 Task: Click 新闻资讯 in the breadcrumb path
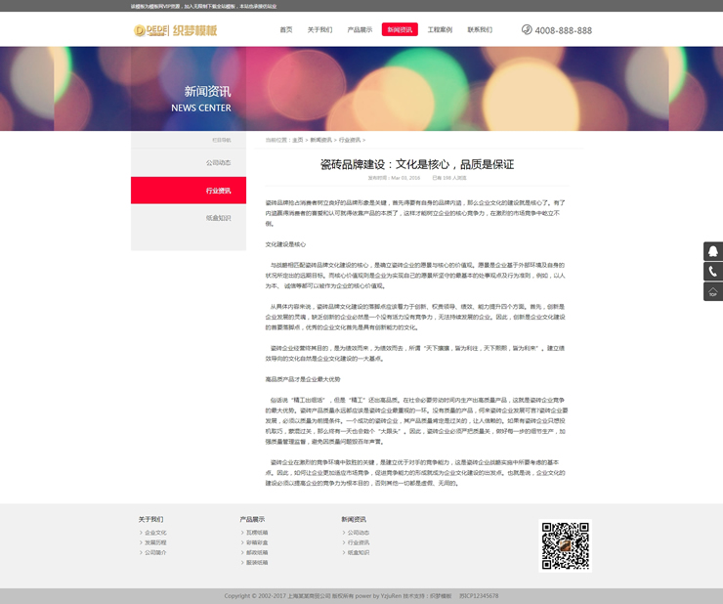click(x=320, y=140)
